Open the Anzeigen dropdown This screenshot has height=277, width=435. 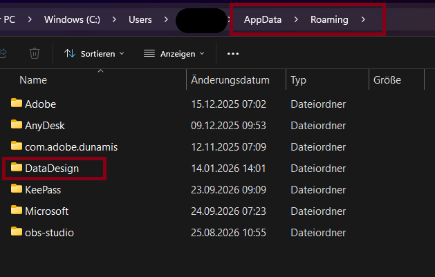[x=174, y=53]
